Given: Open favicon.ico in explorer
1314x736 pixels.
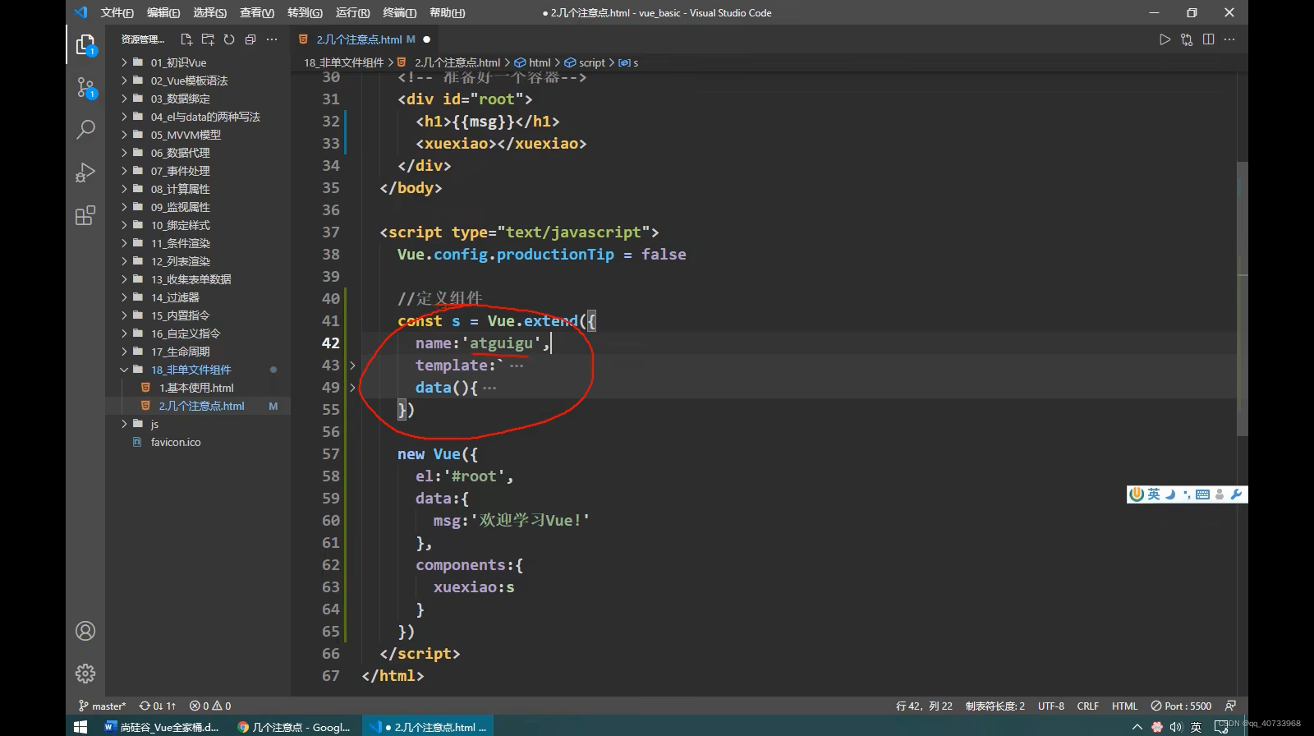Looking at the screenshot, I should 197,442.
